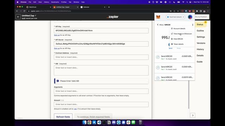Image resolution: width=225 pixels, height=126 pixels.
Task: Open the Profiles menu in menu bar
Action: point(64,2)
